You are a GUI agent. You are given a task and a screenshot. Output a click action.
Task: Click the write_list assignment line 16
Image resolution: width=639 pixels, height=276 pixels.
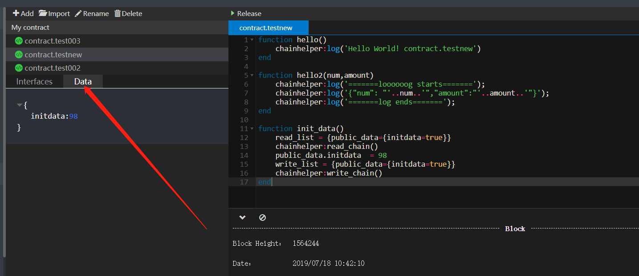(365, 164)
